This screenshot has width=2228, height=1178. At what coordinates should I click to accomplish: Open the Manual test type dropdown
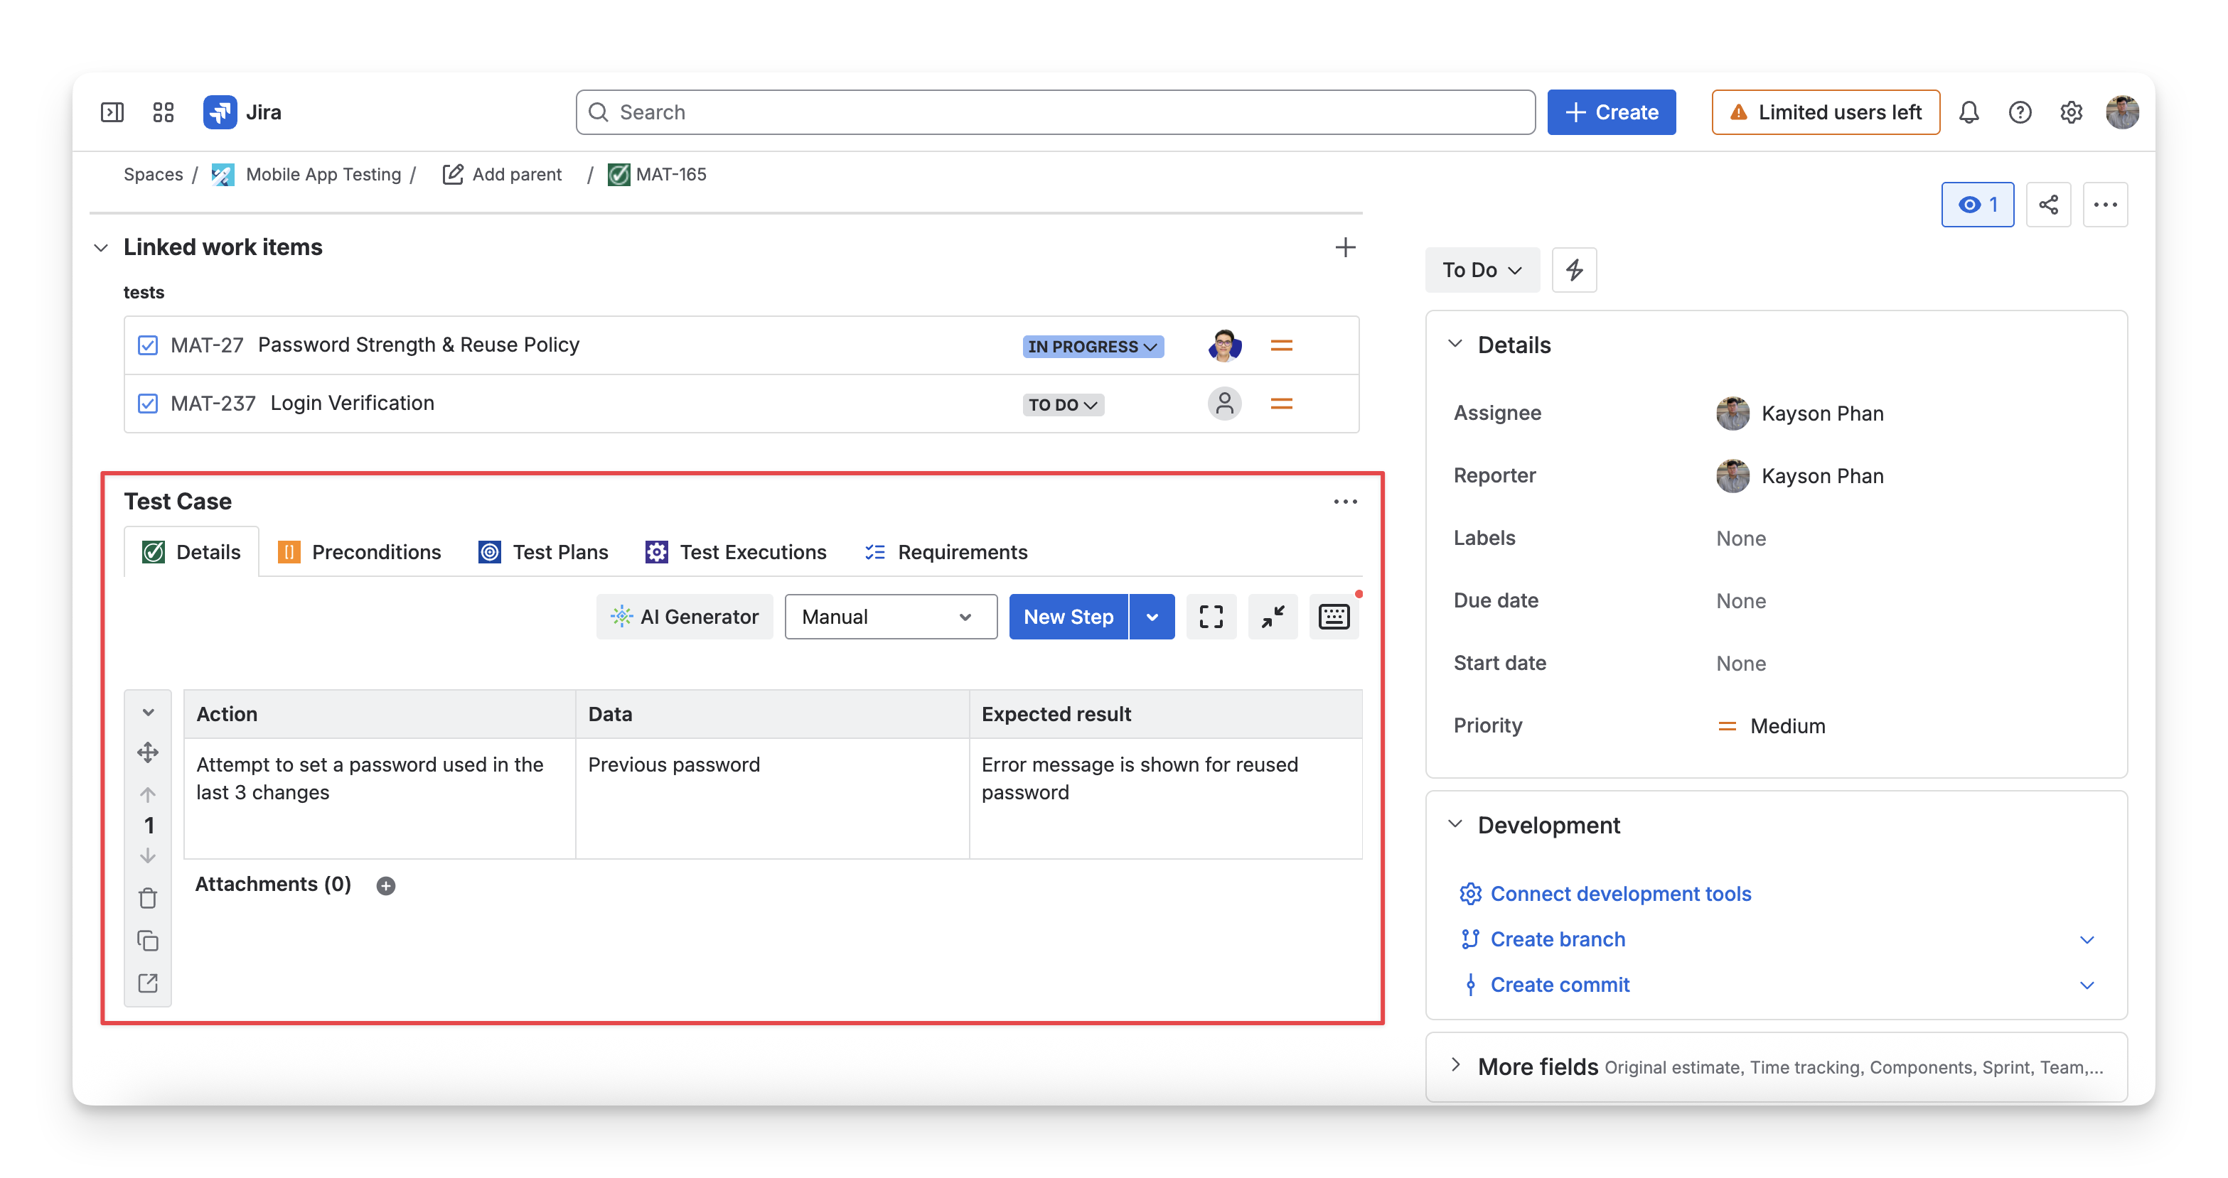click(x=890, y=617)
